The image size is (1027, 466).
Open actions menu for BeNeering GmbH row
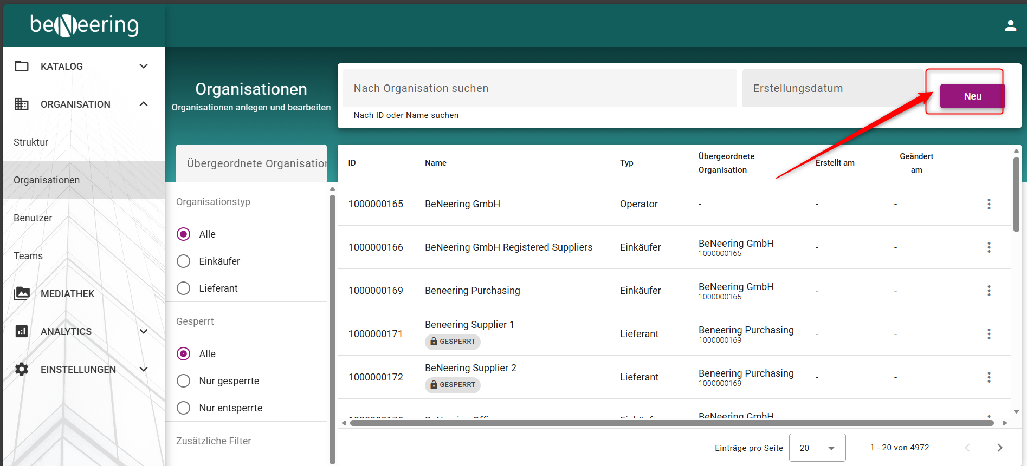tap(989, 204)
